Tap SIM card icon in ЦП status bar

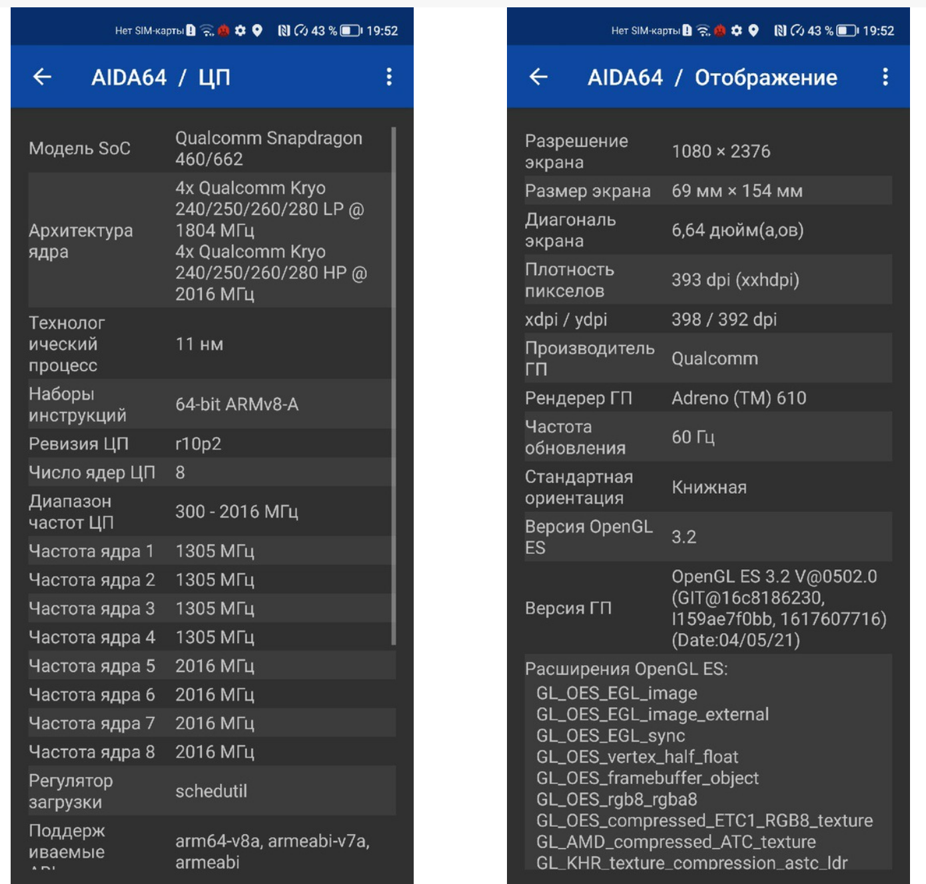[x=191, y=31]
